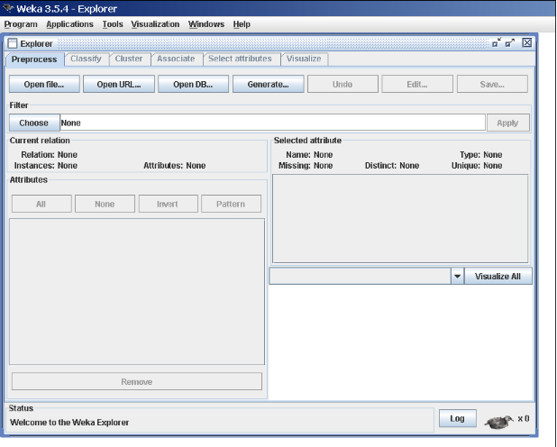
Task: Switch to the Visualize tab
Action: (x=304, y=59)
